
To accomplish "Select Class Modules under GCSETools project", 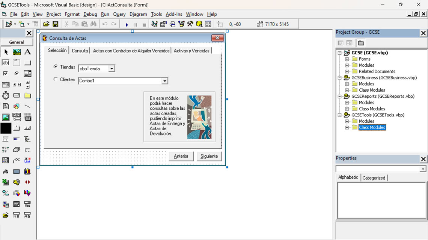I will point(371,127).
